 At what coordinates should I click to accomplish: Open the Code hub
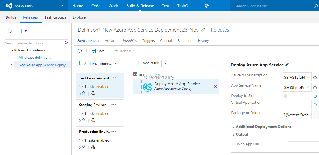[96, 6]
